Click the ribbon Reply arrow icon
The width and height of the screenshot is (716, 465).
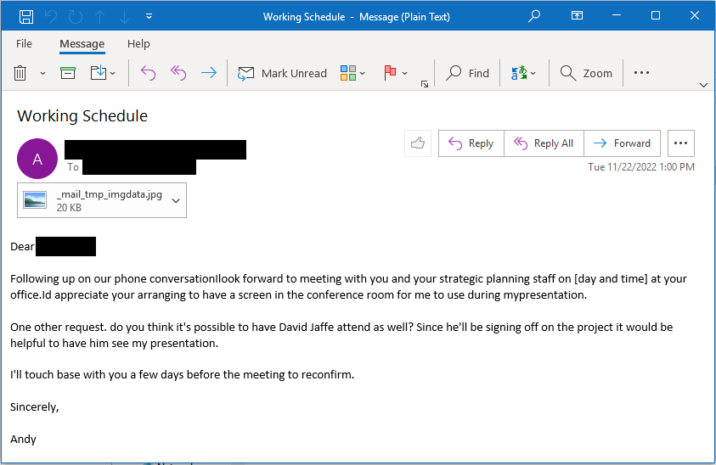148,73
